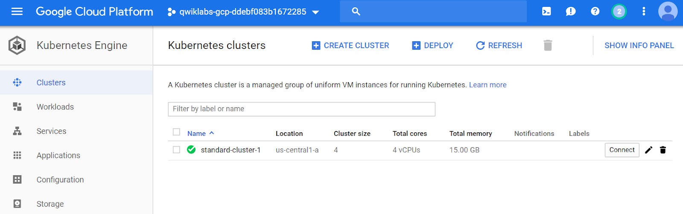Open the help question mark icon
This screenshot has height=214, width=683.
click(595, 11)
